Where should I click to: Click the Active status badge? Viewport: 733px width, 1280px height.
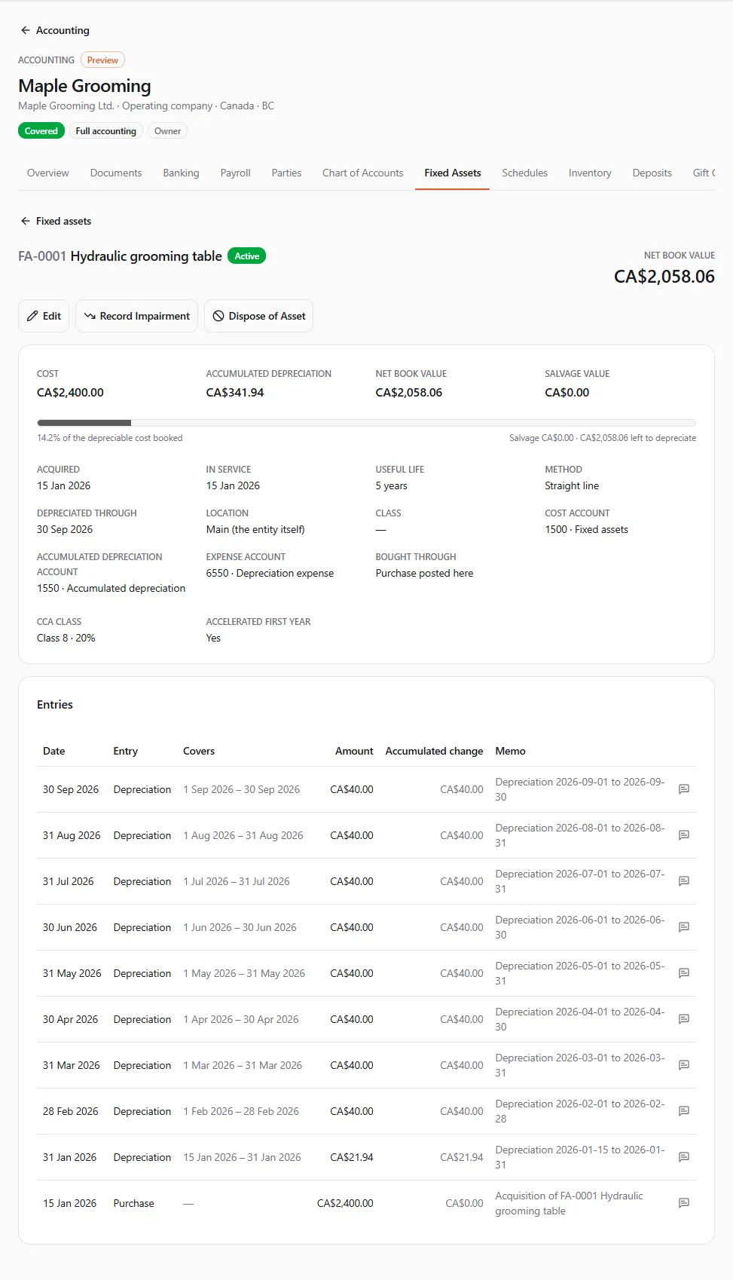(x=246, y=256)
